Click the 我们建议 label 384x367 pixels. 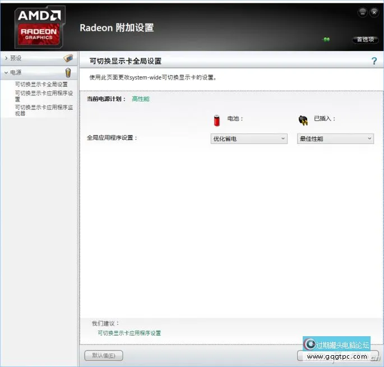coord(105,323)
